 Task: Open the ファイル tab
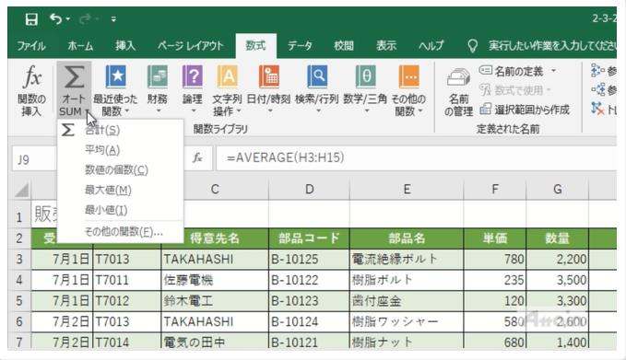[31, 46]
